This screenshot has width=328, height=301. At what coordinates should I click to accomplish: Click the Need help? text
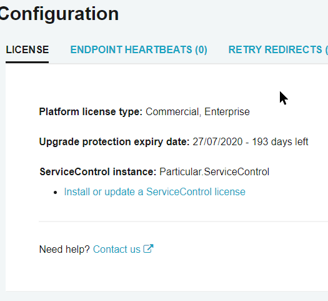64,249
